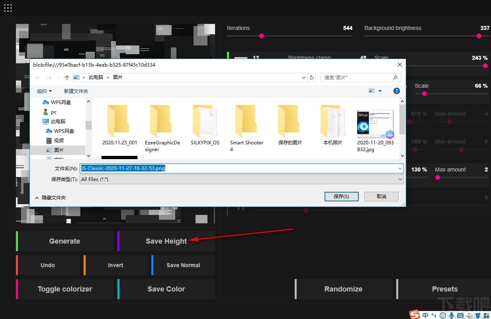Viewport: 491px width, 319px height.
Task: Click the Undo button
Action: [48, 265]
